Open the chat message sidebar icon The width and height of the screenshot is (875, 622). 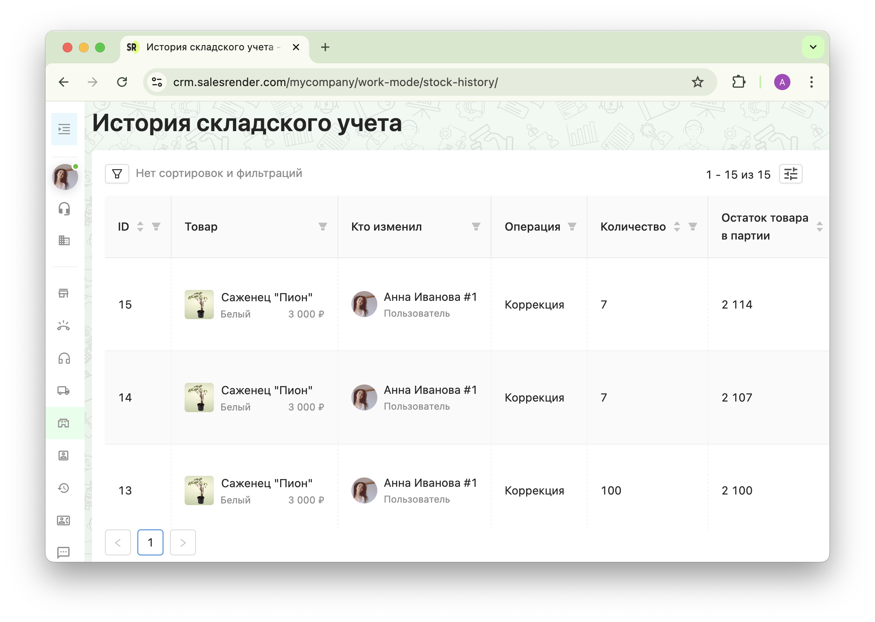64,552
